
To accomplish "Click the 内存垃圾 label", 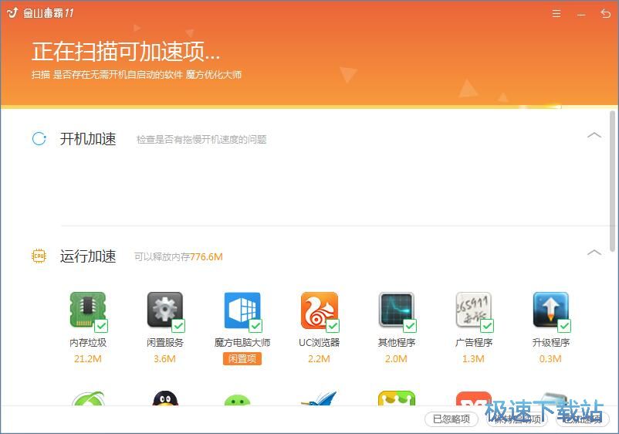I will pyautogui.click(x=88, y=342).
